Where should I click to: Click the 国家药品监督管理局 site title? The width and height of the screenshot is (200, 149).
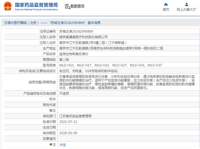36,5
